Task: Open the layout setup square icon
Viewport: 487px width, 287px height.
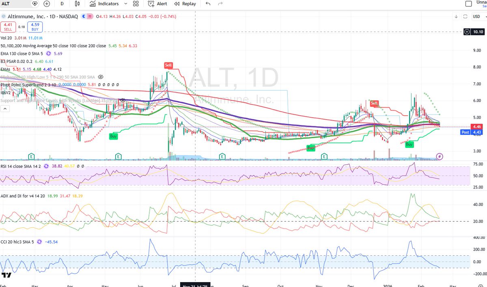Action: 468,4
